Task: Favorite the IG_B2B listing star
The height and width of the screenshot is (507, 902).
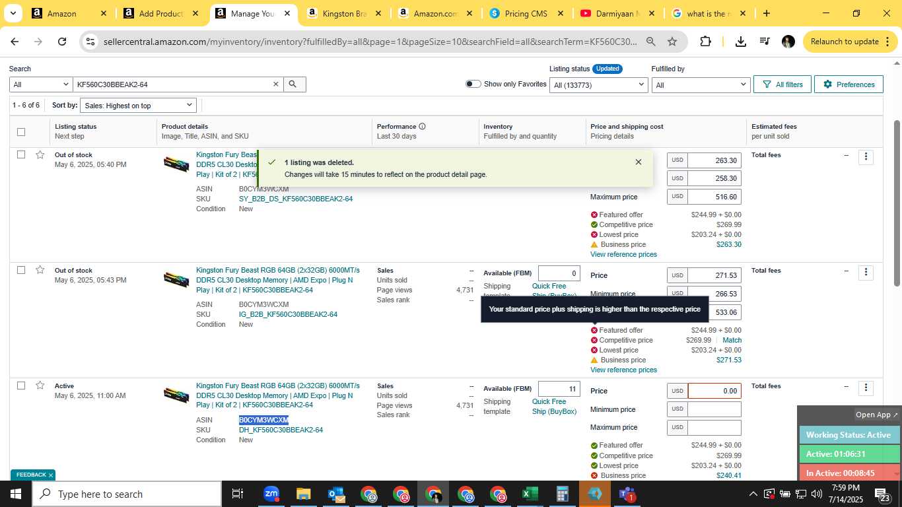Action: click(x=40, y=270)
